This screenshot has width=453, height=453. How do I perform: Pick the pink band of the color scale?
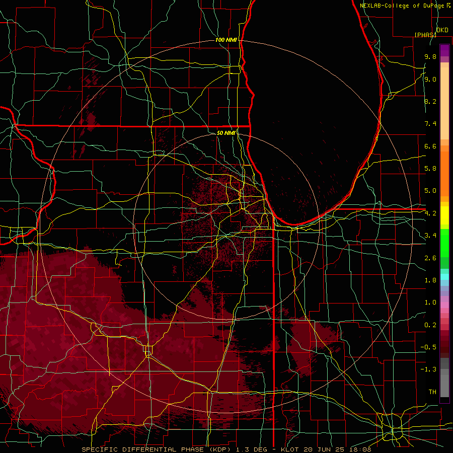click(444, 305)
